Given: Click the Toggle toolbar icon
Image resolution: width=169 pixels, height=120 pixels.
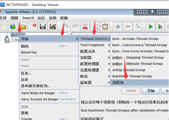Looking at the screenshot, I should pyautogui.click(x=138, y=26).
